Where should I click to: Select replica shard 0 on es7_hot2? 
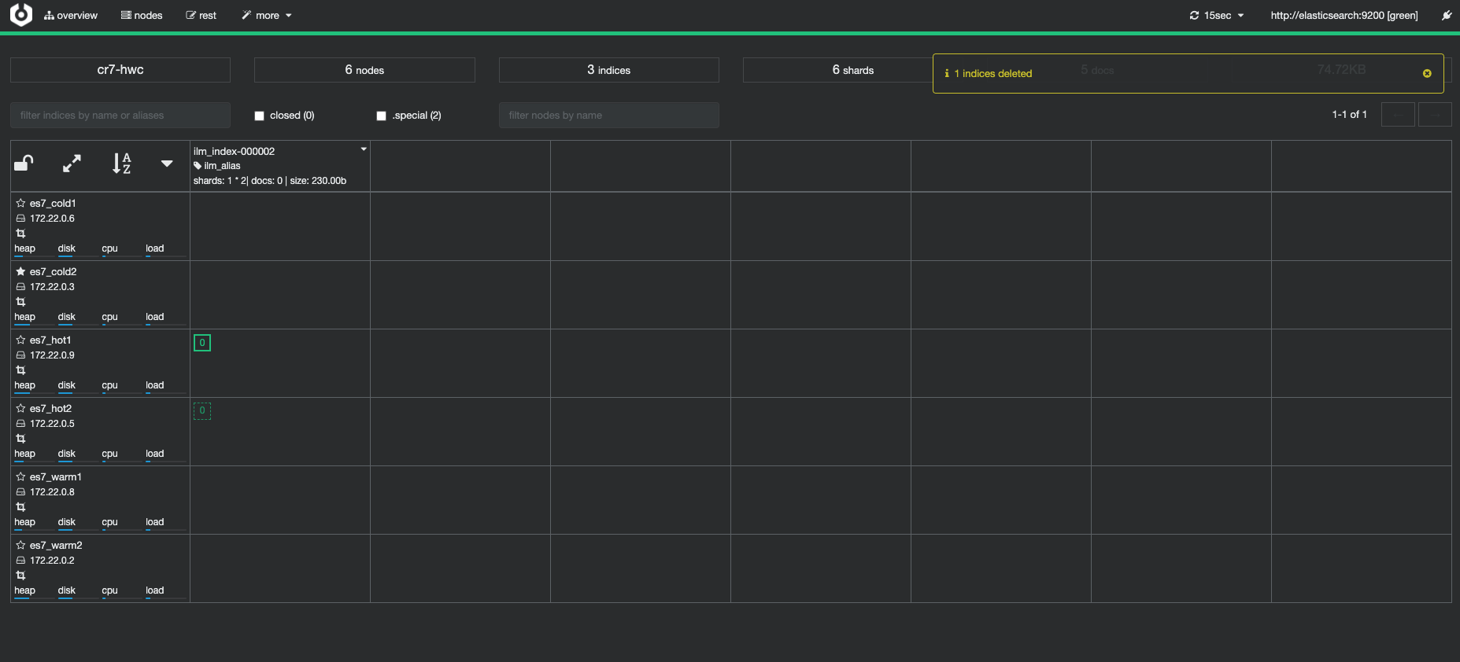click(x=202, y=410)
